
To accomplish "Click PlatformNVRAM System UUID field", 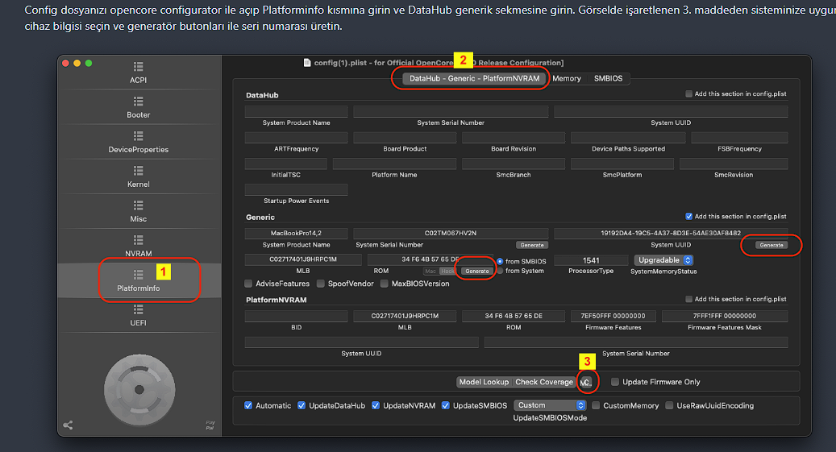I will pyautogui.click(x=361, y=342).
